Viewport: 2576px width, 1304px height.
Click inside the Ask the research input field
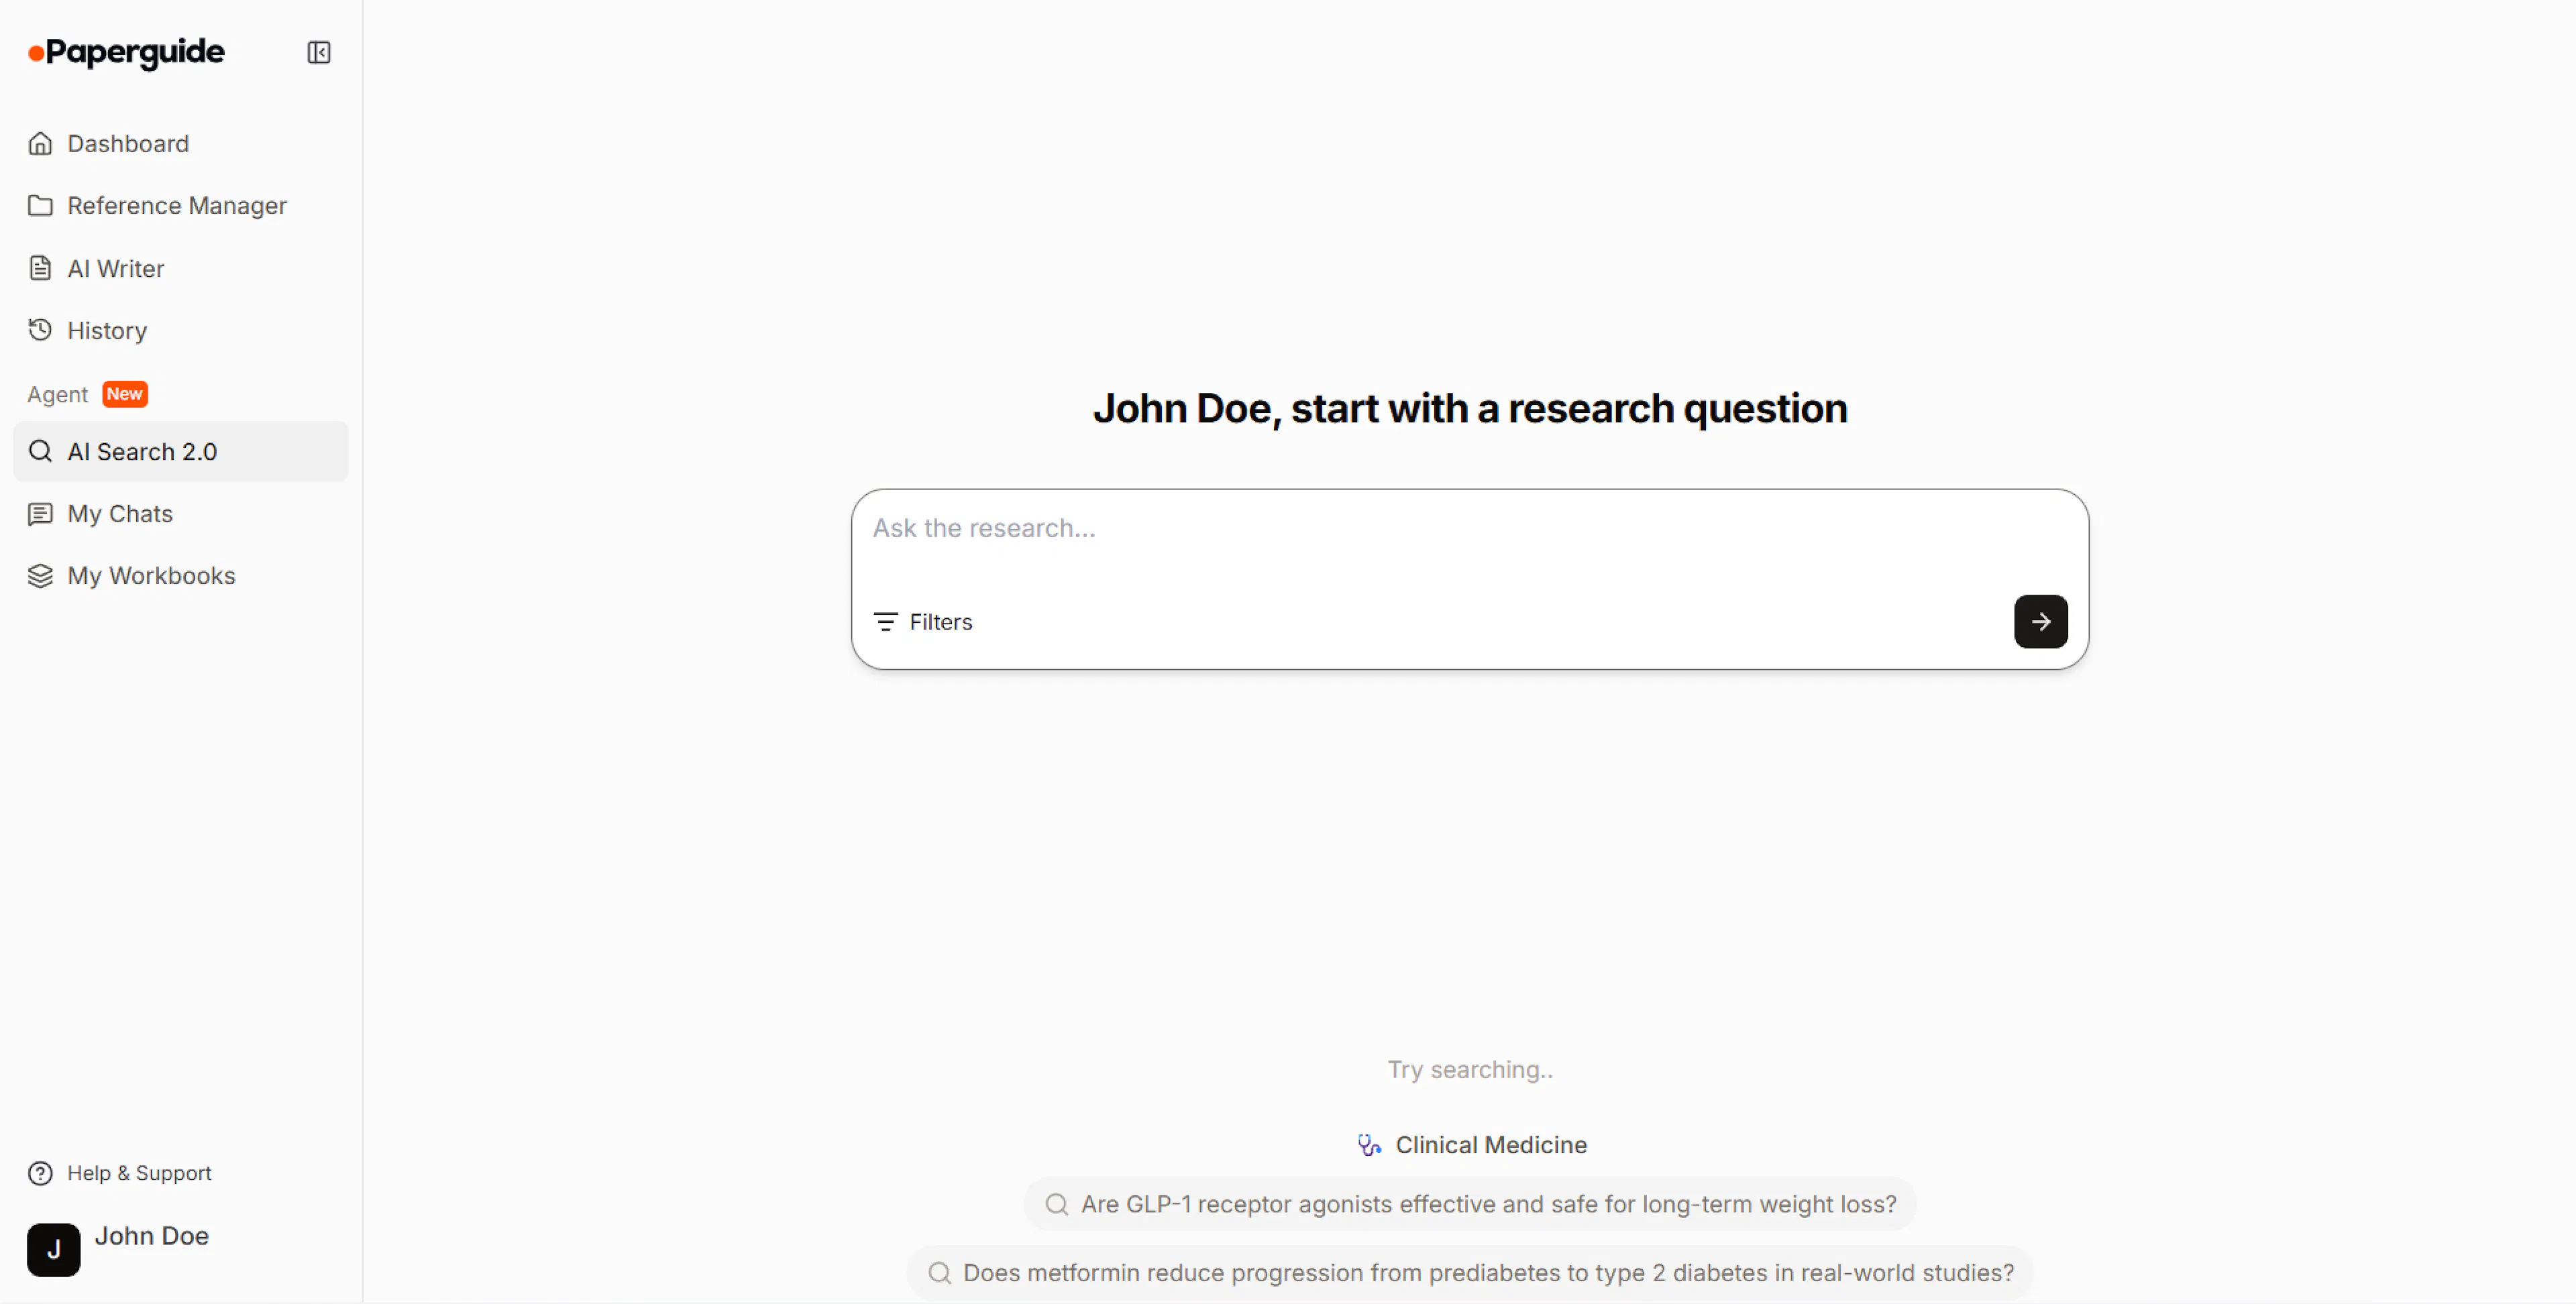coord(1400,528)
